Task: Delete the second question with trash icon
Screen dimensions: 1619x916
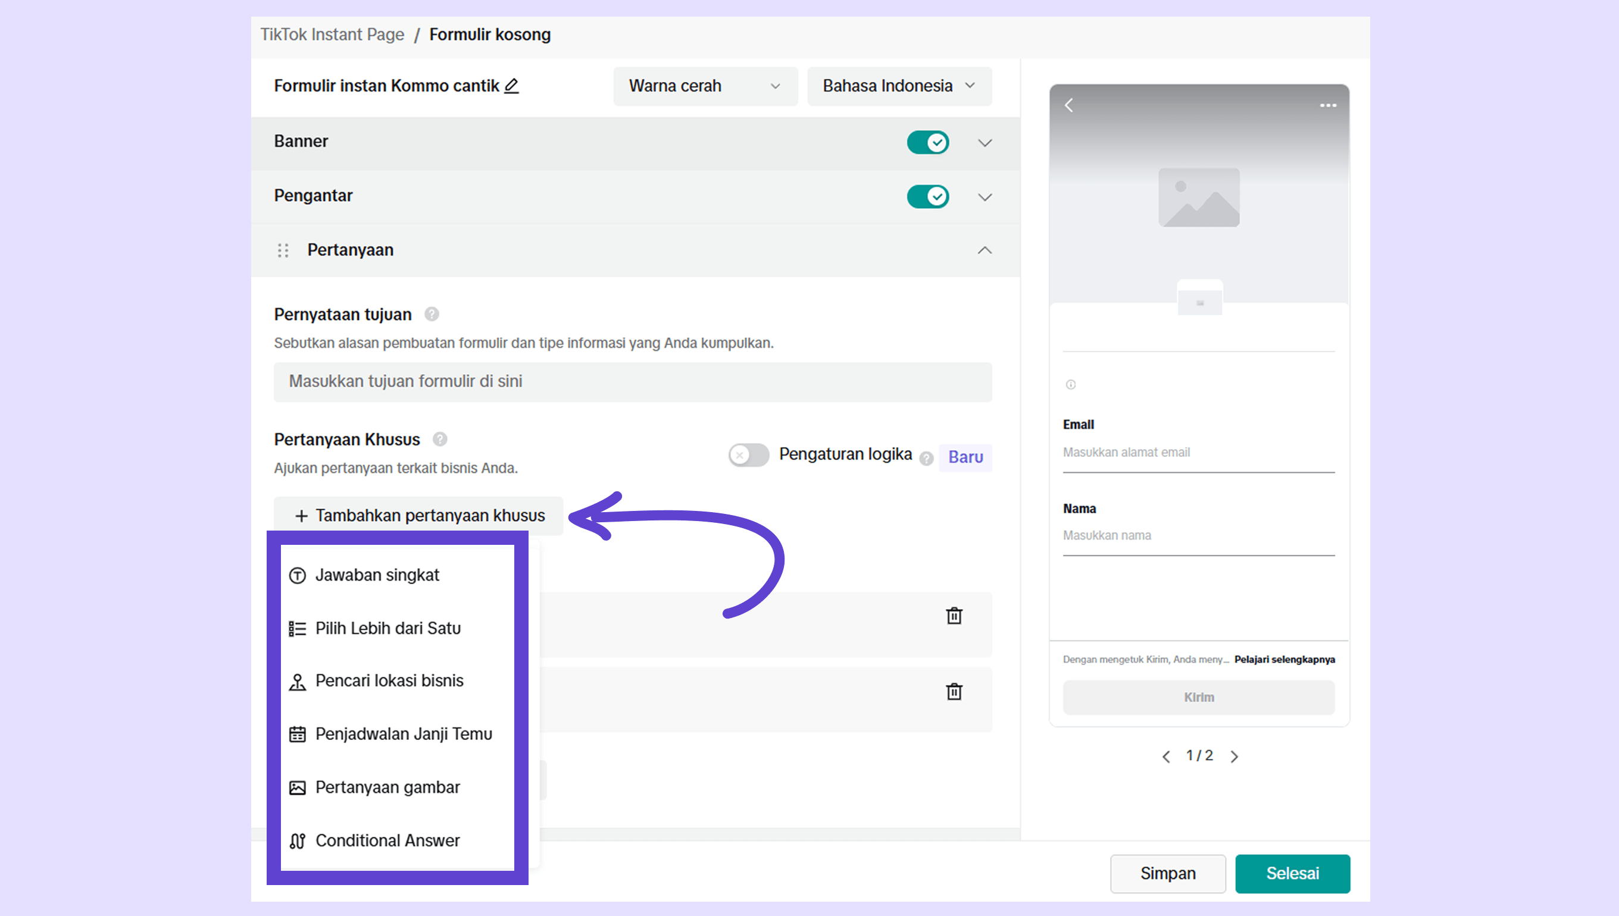Action: click(x=954, y=691)
